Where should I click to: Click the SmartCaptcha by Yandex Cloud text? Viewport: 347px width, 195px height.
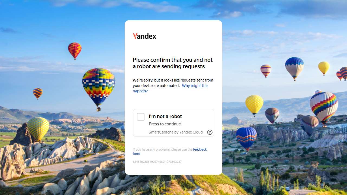(176, 132)
